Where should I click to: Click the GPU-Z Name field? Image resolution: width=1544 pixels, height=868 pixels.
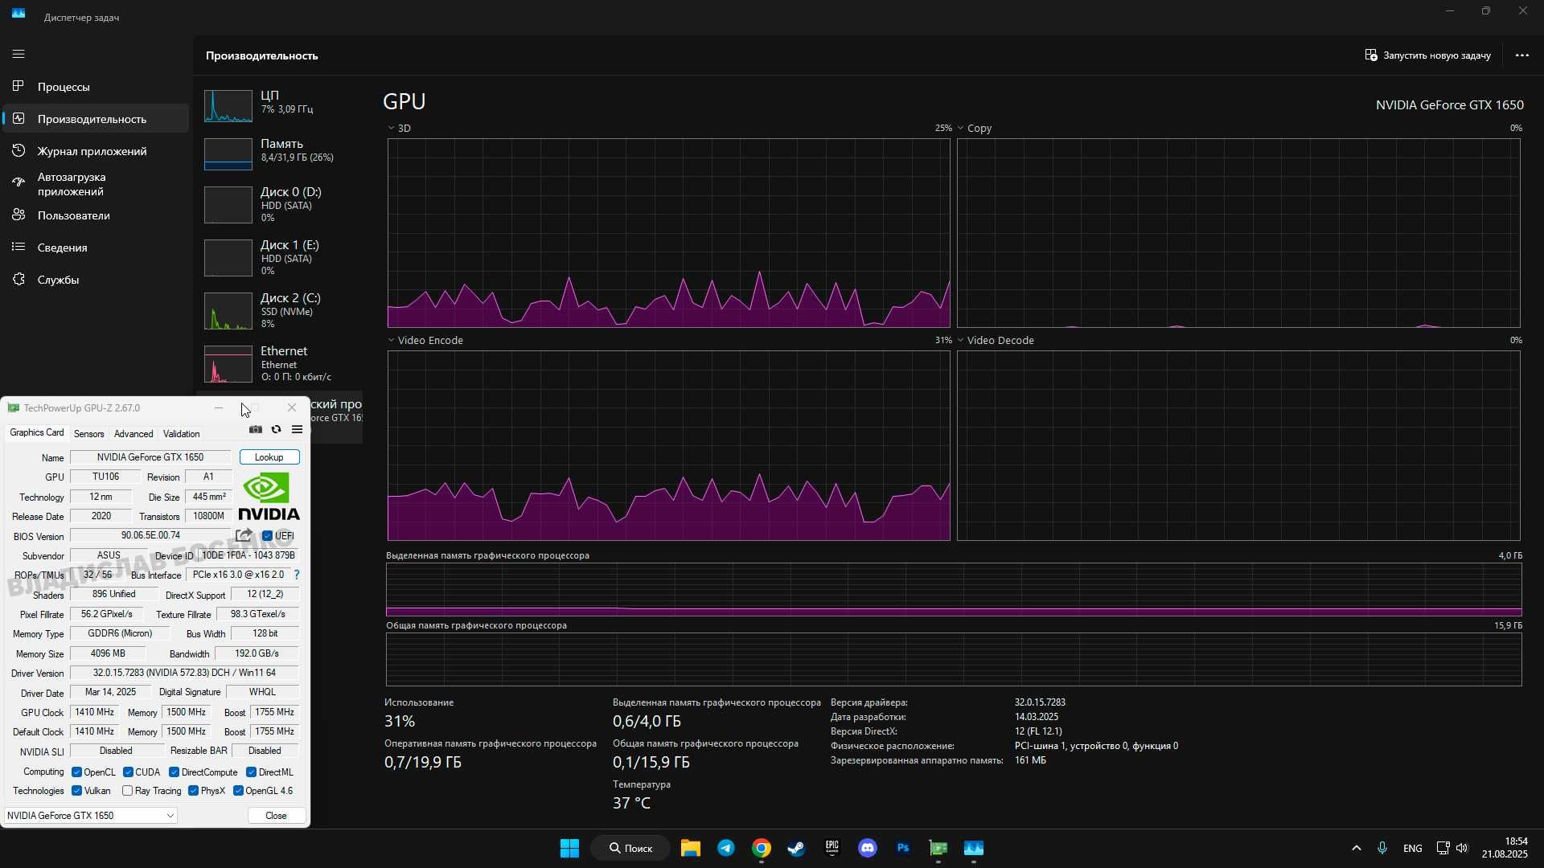150,457
